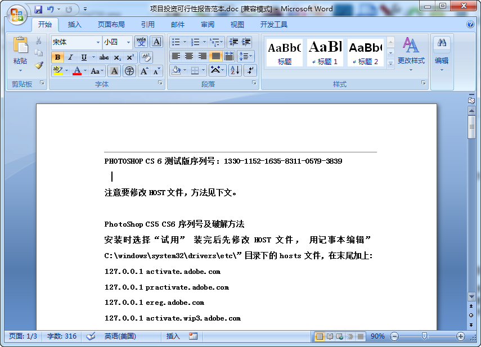
Task: Sort the text alphabetically
Action: pyautogui.click(x=235, y=70)
